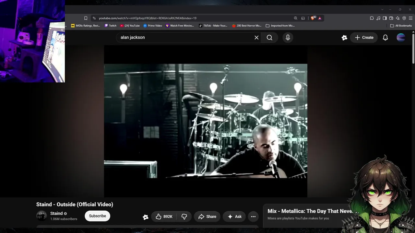Click the Ask button under the video

[x=235, y=216]
